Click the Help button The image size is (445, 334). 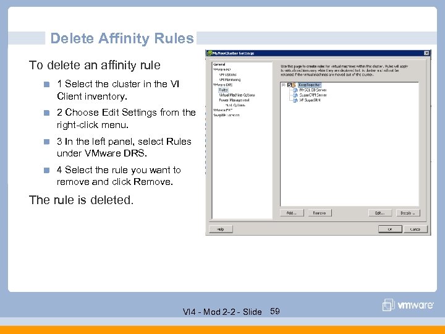(x=221, y=229)
